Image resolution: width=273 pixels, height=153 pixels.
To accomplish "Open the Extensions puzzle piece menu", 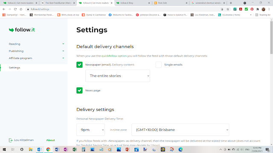I will [258, 9].
